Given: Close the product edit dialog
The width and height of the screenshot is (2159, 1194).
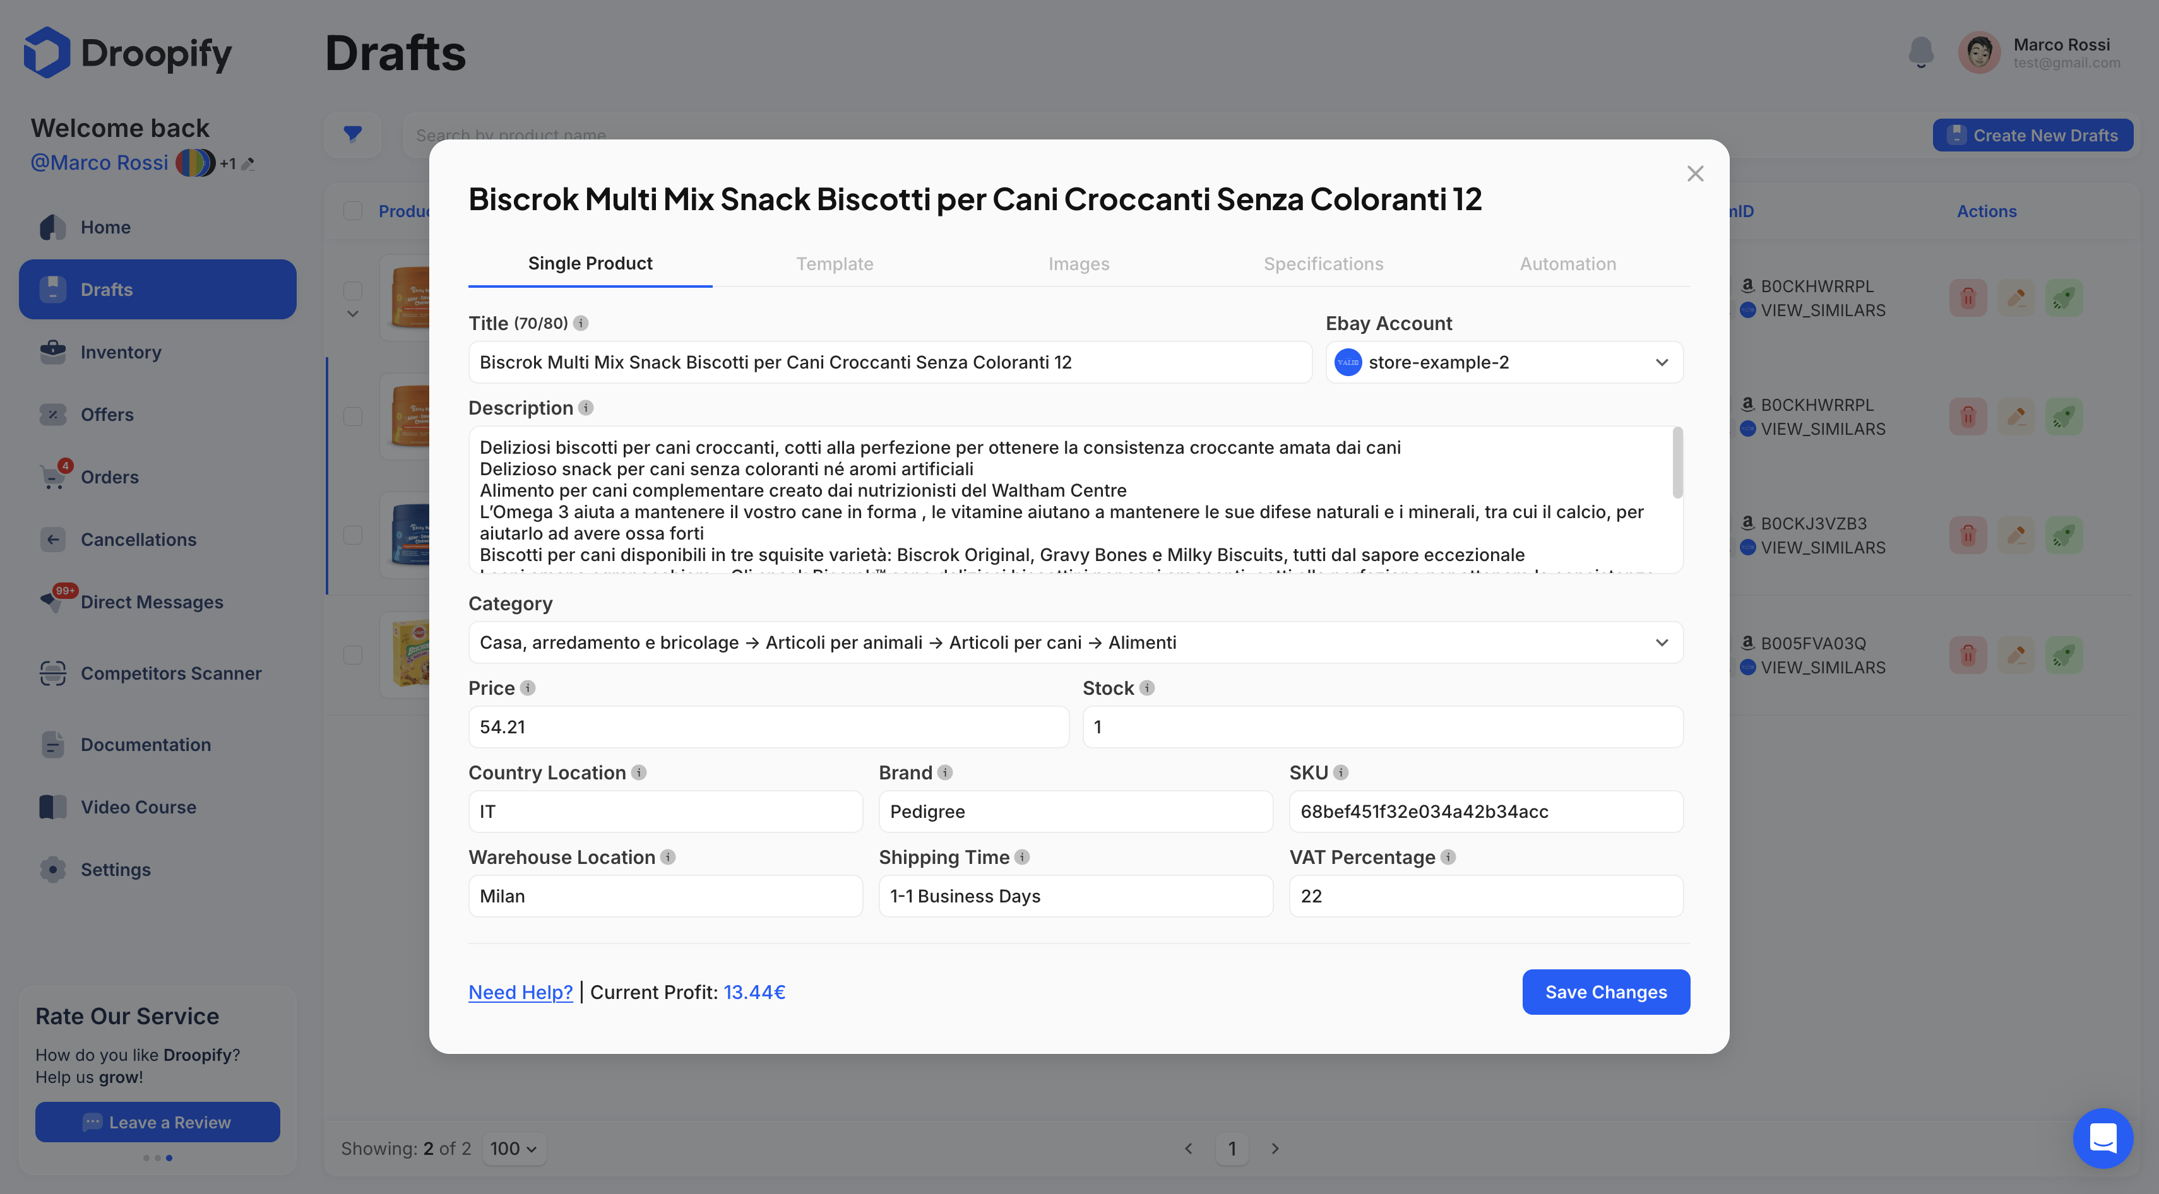Looking at the screenshot, I should tap(1694, 174).
